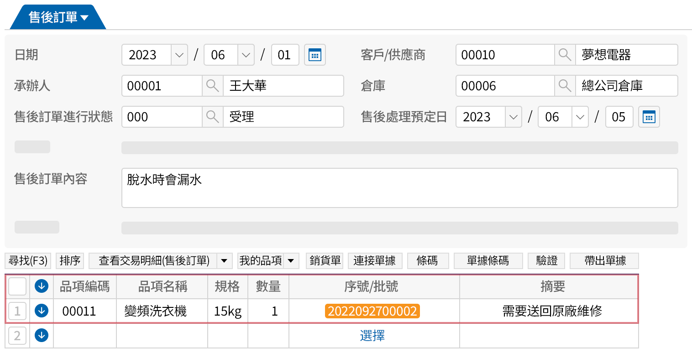Image resolution: width=692 pixels, height=353 pixels.
Task: Open dropdown arrow beside 查看交易明細(售後訂單)
Action: [x=224, y=261]
